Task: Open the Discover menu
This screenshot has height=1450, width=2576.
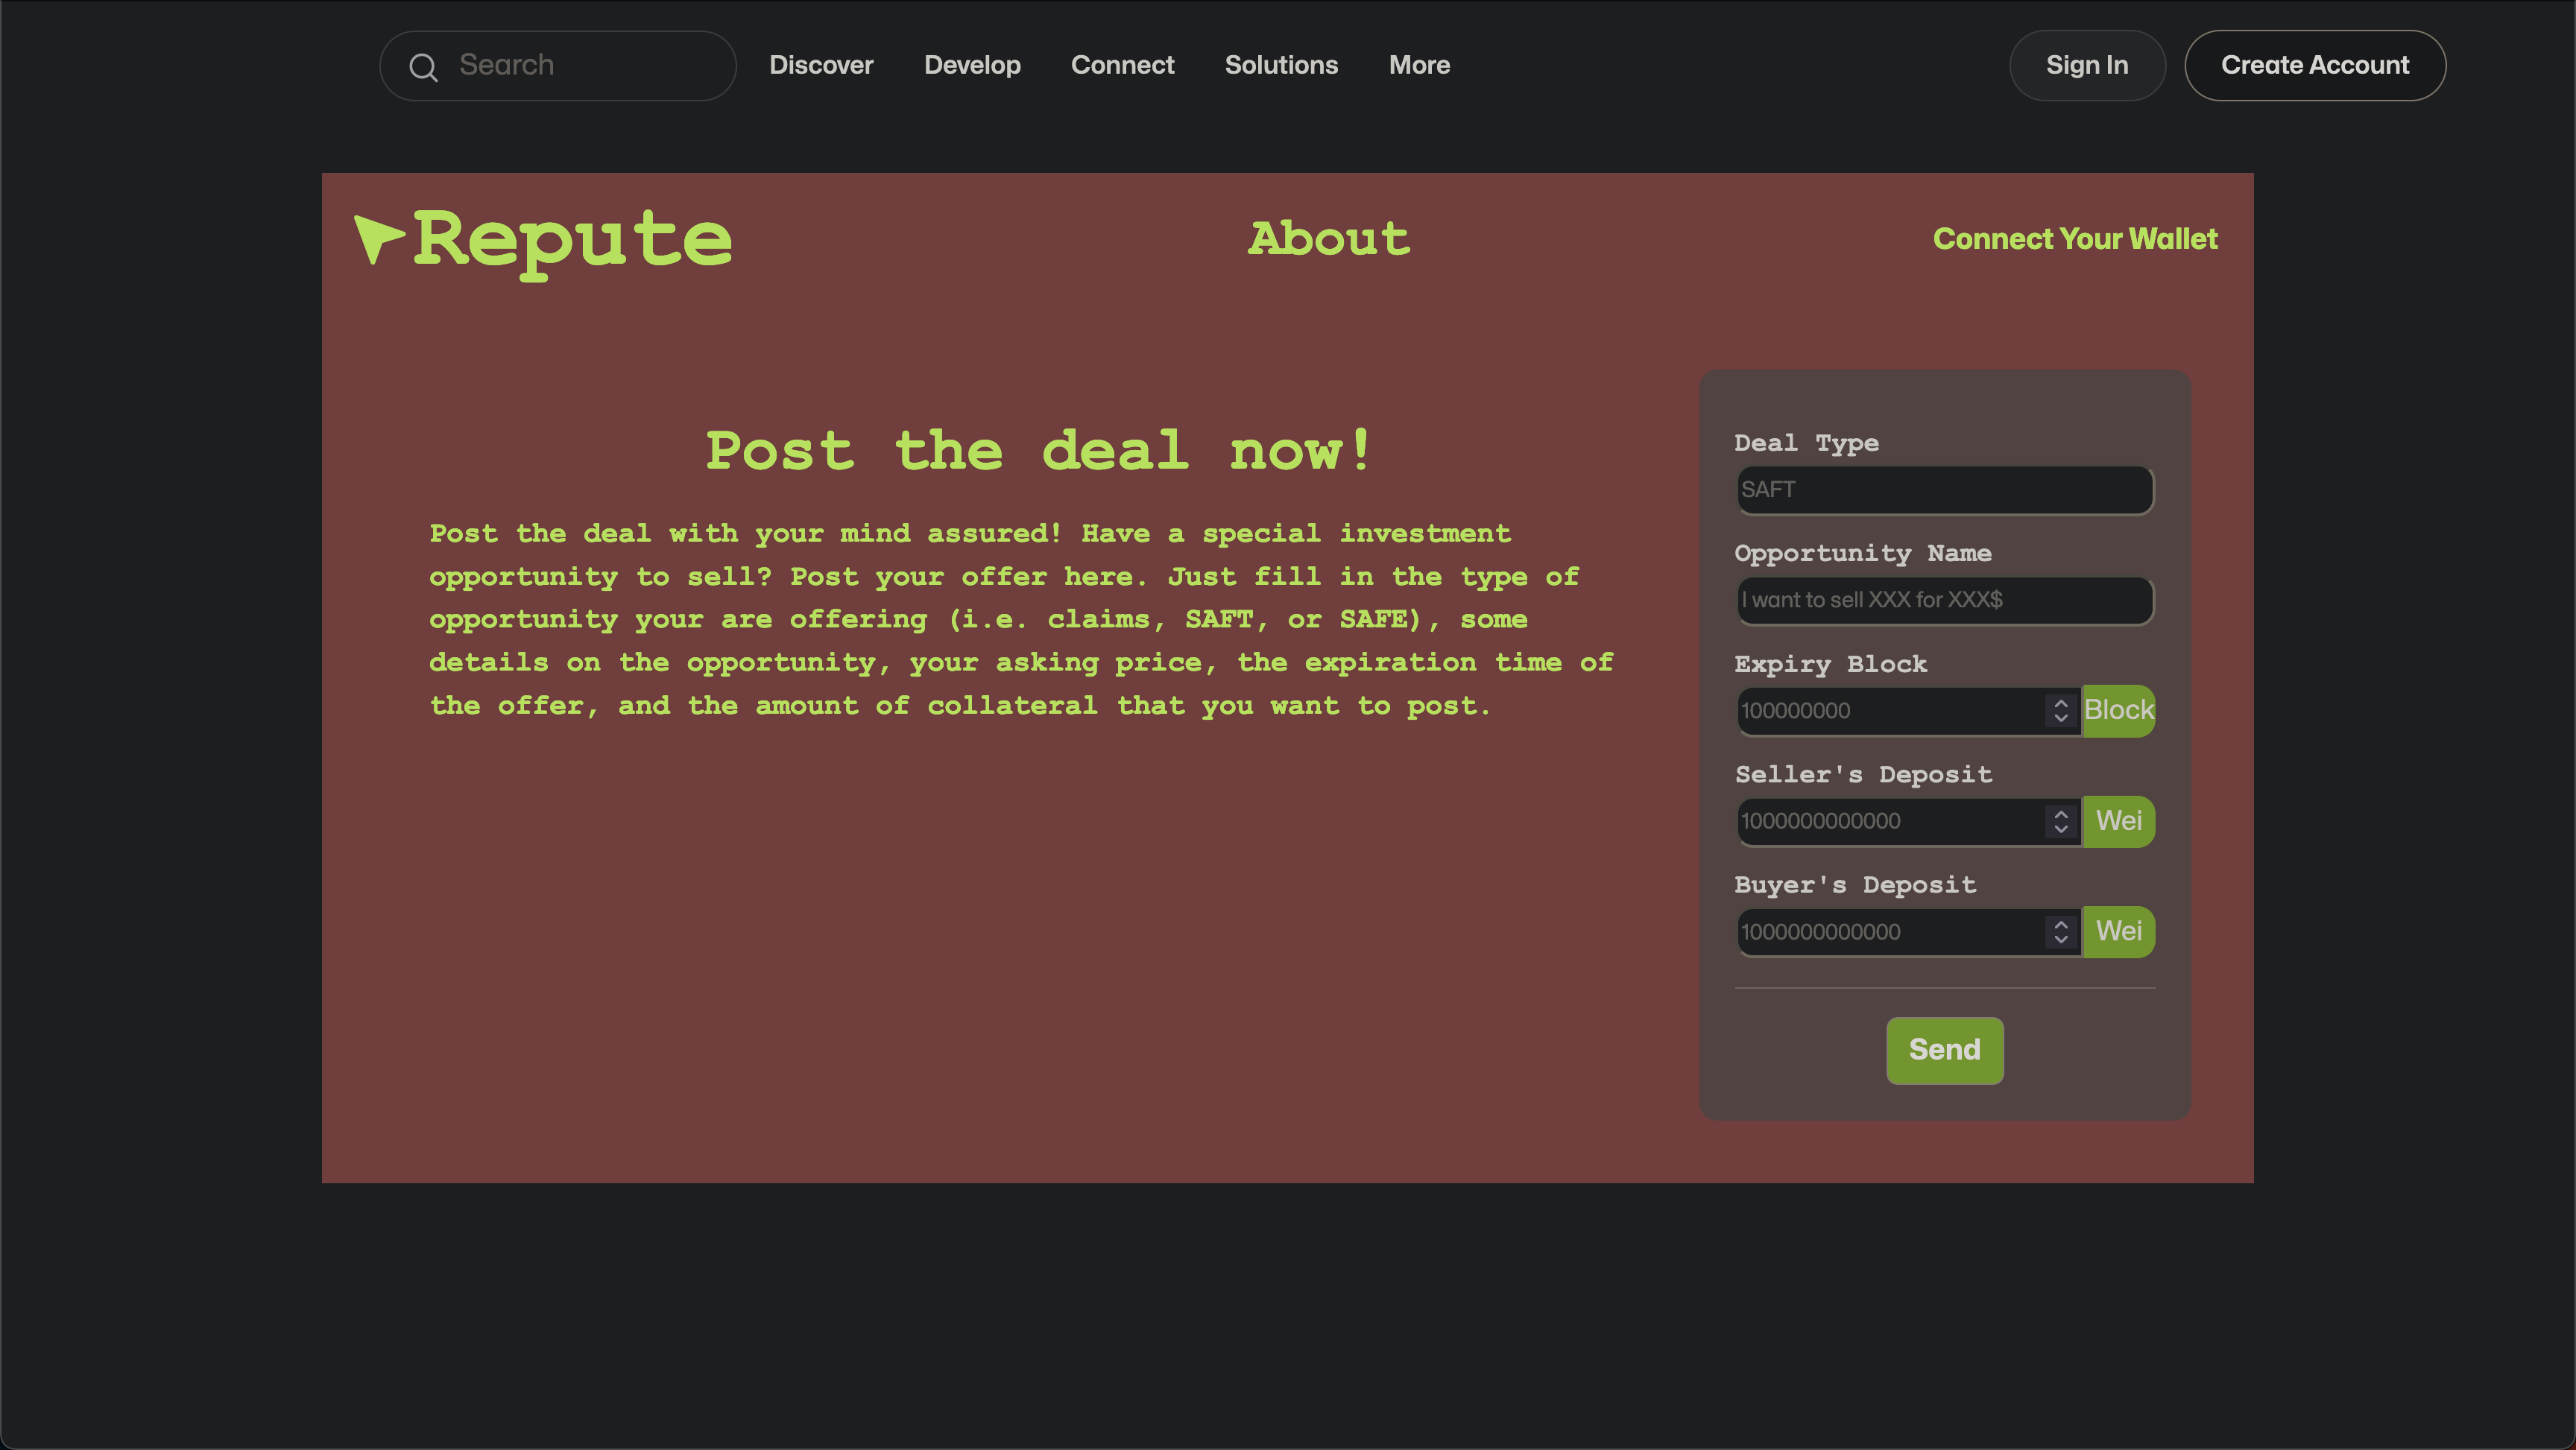Action: pyautogui.click(x=821, y=65)
